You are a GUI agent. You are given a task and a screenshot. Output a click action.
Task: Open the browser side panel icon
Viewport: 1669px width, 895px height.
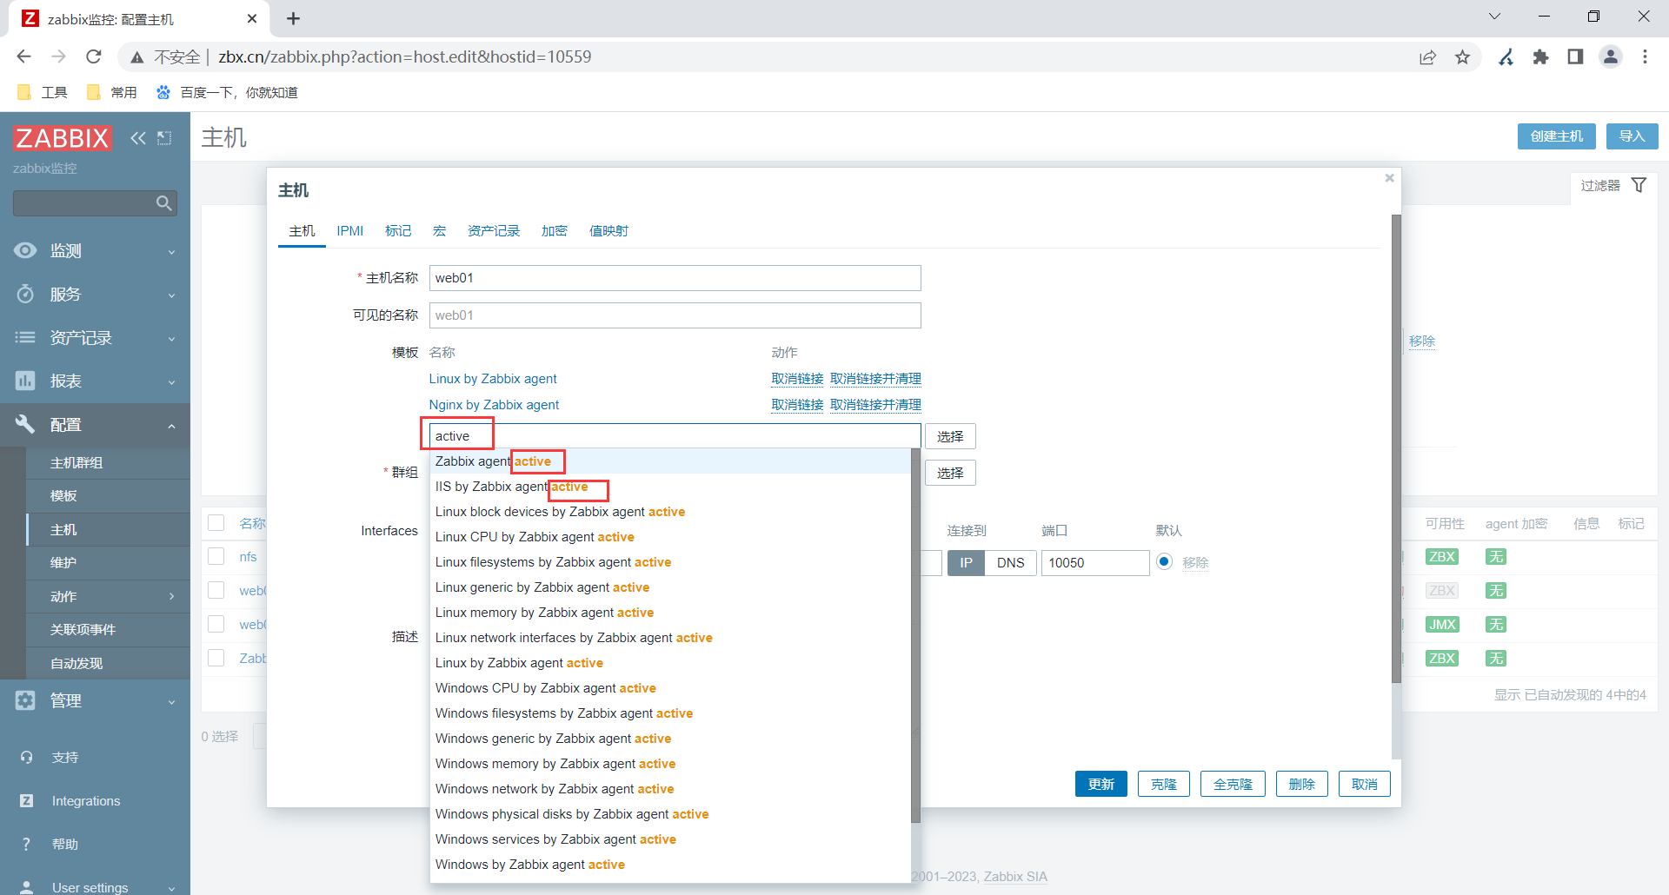click(1575, 56)
